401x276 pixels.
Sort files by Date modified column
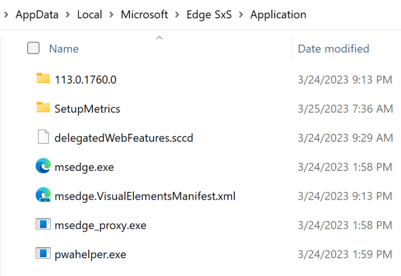(333, 49)
